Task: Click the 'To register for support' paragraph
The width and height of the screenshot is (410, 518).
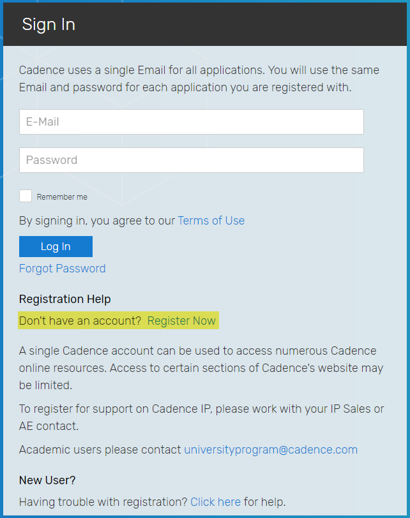Action: point(201,417)
